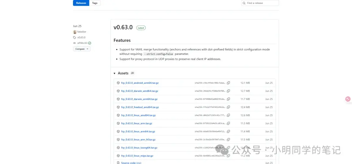
Task: Open fatedier user profile link
Action: point(82,32)
